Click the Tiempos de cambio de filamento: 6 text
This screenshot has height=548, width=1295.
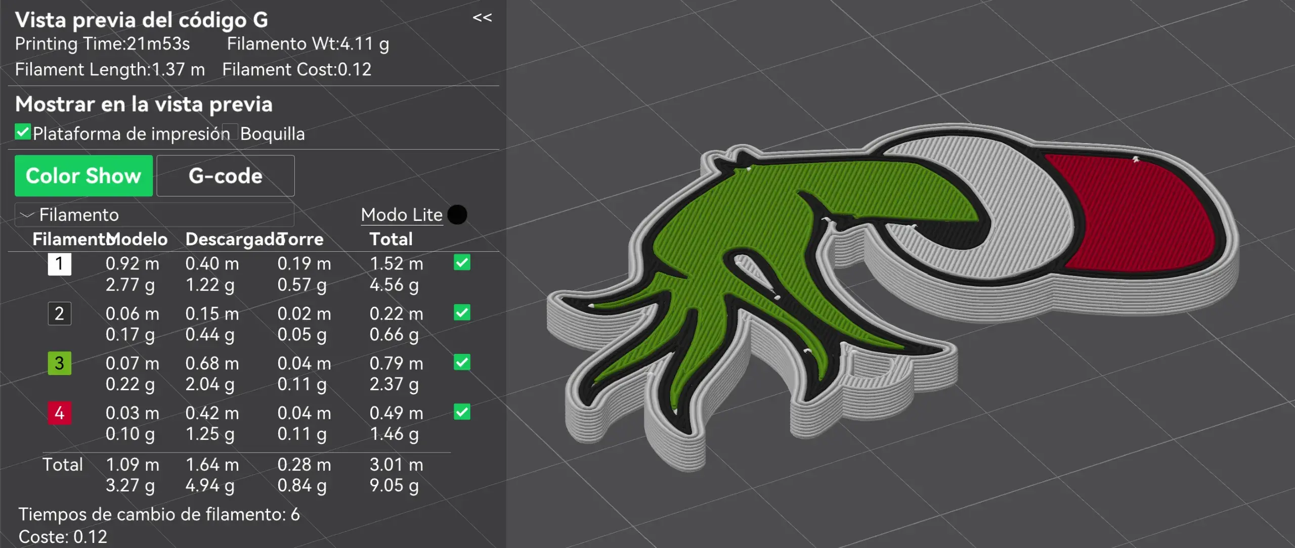[159, 515]
